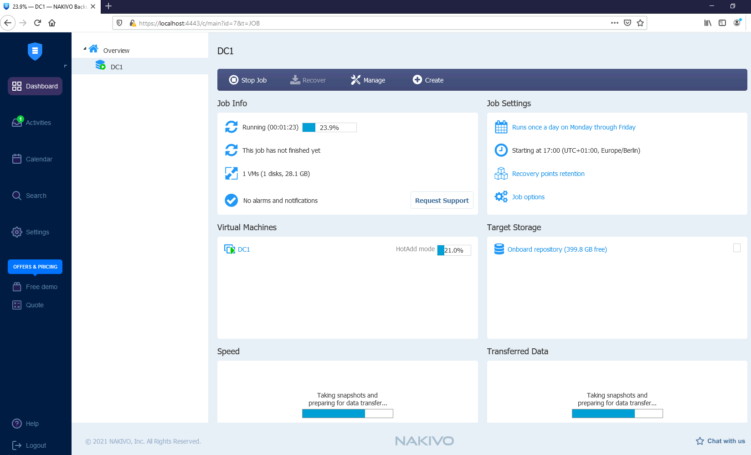751x455 pixels.
Task: Click the VMs size arrows icon
Action: 231,173
